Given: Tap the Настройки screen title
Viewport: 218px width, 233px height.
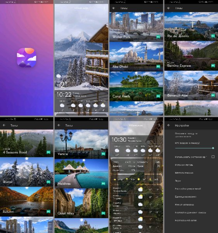Looking at the screenshot, I should (182, 125).
